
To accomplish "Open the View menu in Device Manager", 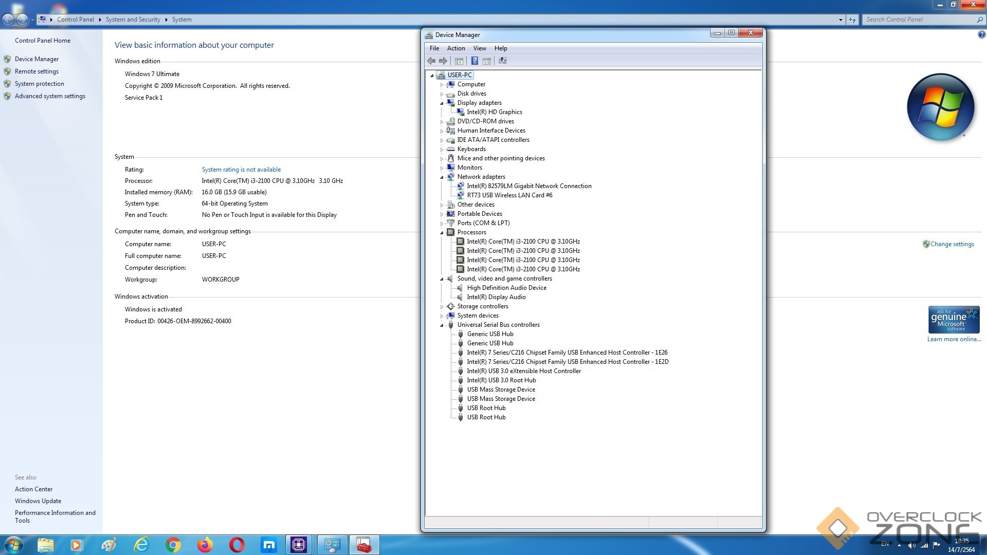I will pyautogui.click(x=479, y=48).
